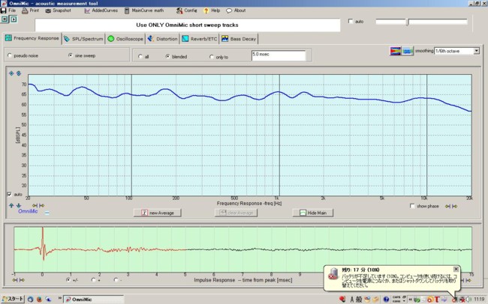Select the +/- polarity radio button
Screen dimensions: 488x304
[68, 280]
